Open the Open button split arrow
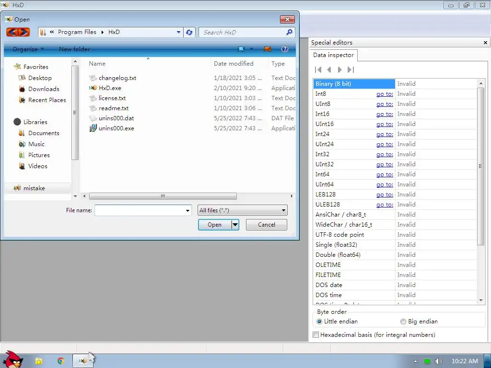The image size is (491, 368). (235, 225)
